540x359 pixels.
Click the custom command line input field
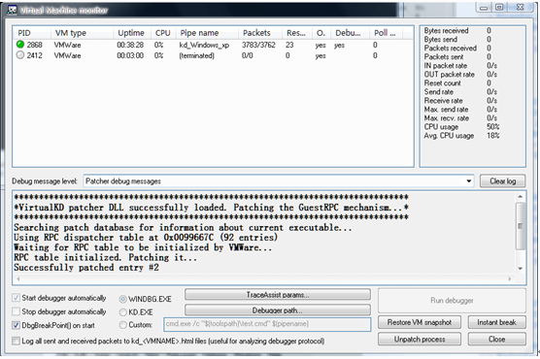[x=267, y=324]
